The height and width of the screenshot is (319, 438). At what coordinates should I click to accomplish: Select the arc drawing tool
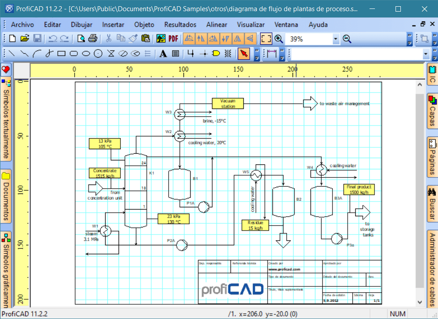37,53
